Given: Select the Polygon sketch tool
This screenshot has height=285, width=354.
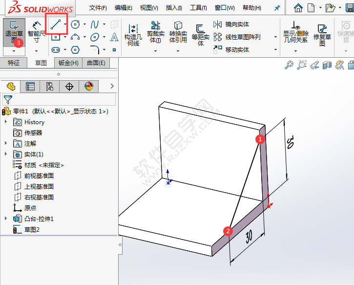Looking at the screenshot, I should click(75, 50).
